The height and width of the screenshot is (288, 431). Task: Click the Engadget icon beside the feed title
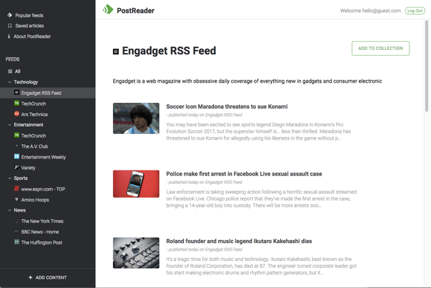[x=116, y=51]
